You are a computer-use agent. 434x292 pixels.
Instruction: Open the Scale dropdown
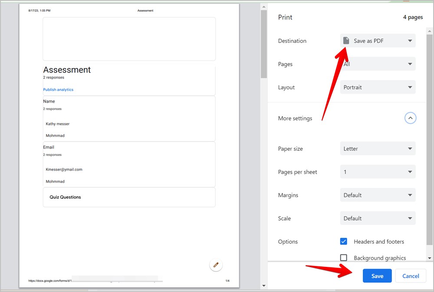click(x=378, y=218)
